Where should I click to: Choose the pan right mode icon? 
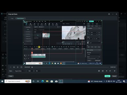pos(110,71)
